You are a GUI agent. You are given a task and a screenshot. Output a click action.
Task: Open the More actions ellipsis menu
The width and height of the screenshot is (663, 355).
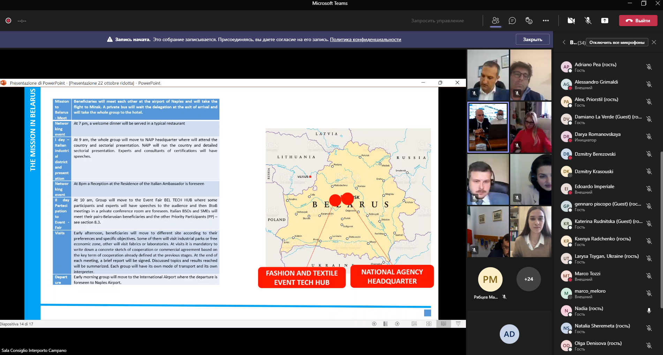[x=546, y=21]
